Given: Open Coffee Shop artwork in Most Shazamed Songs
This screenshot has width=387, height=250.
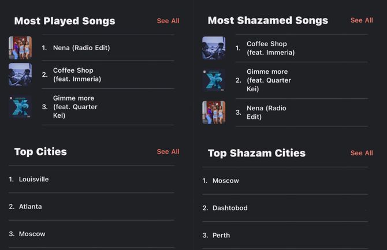Looking at the screenshot, I should (x=214, y=48).
